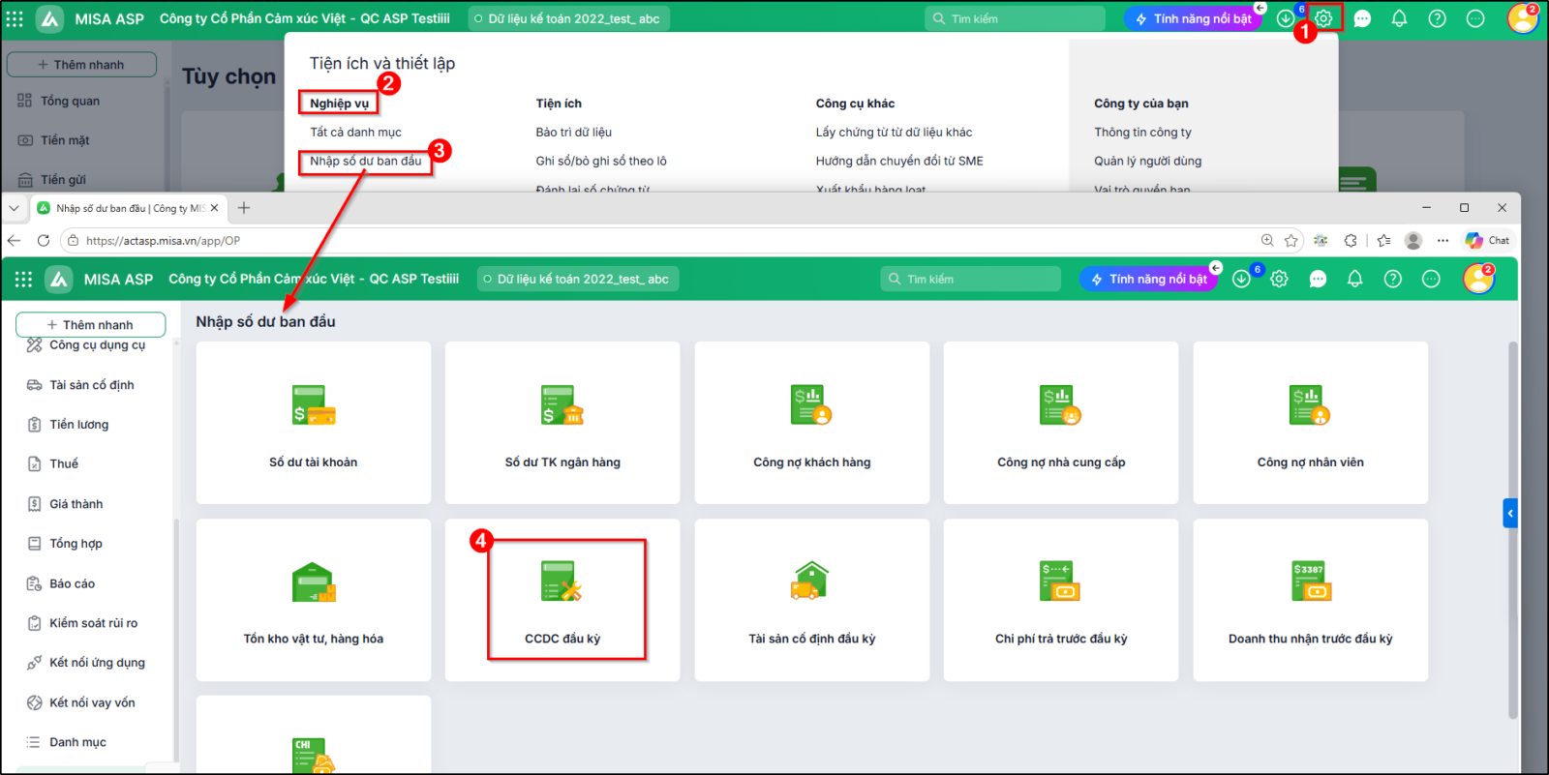Viewport: 1549px width, 775px height.
Task: Open the settings gear in the browser window's MISA header
Action: 1279,279
